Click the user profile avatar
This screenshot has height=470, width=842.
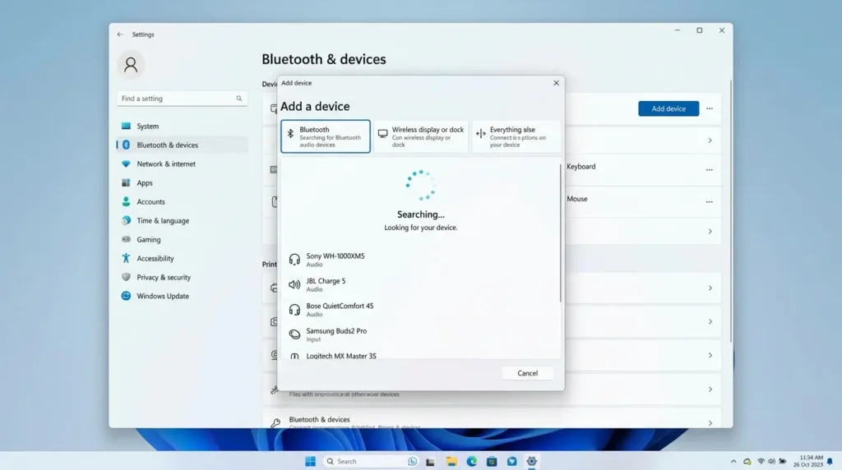pos(131,65)
